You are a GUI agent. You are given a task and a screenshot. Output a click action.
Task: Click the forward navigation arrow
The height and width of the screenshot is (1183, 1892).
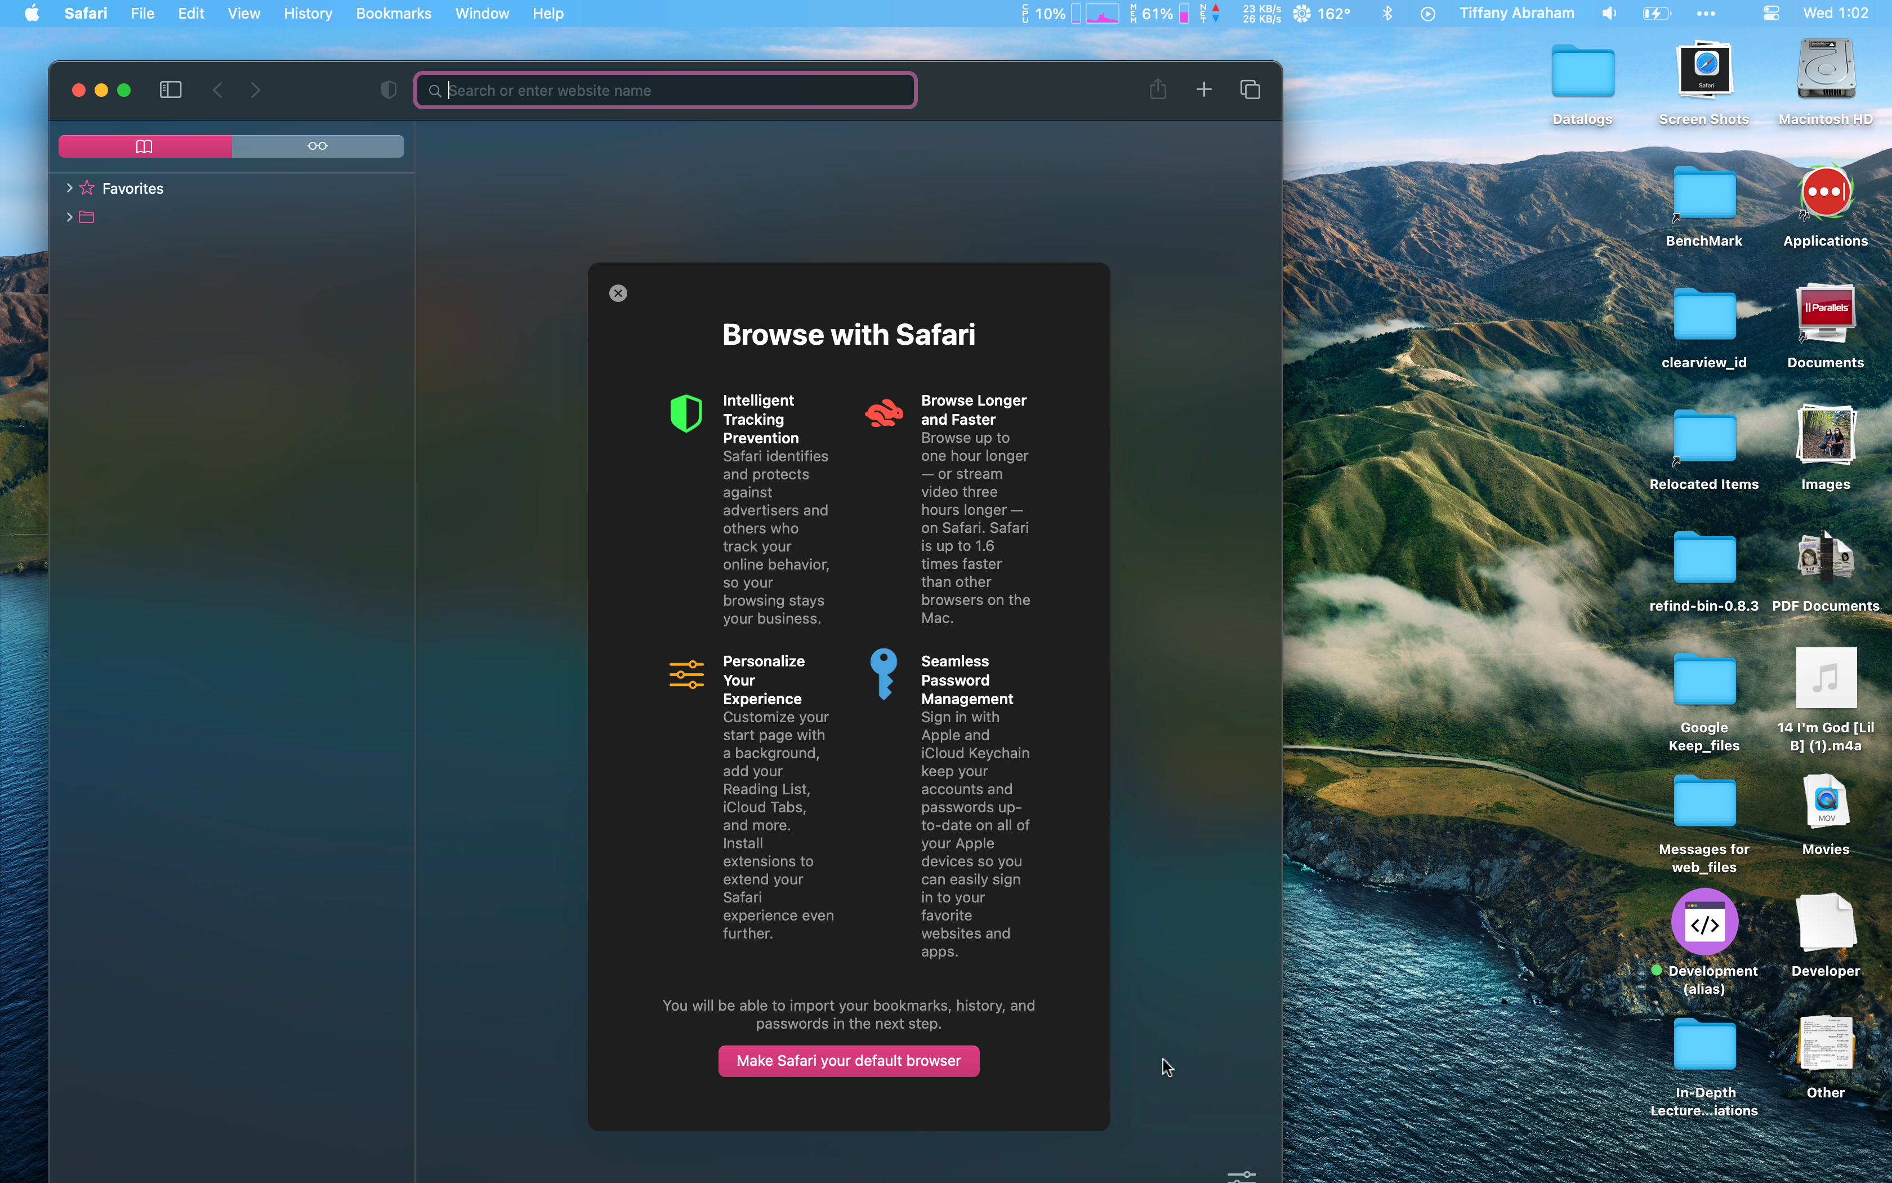pyautogui.click(x=256, y=90)
